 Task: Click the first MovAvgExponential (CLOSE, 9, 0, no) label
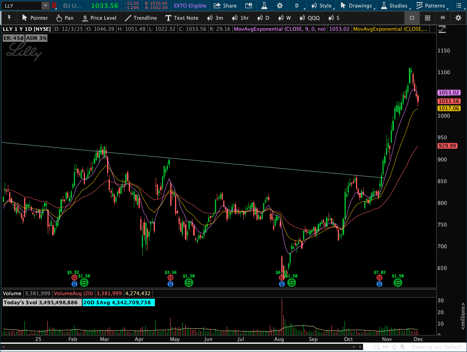coord(280,29)
